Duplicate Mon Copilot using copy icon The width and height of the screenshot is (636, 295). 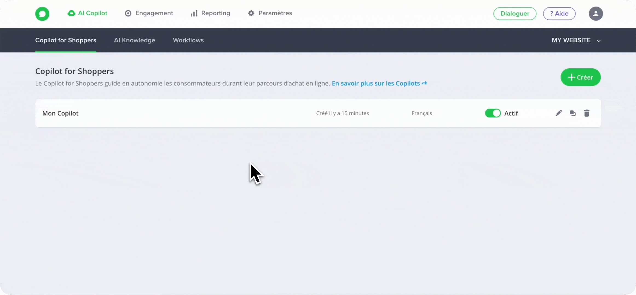(573, 113)
